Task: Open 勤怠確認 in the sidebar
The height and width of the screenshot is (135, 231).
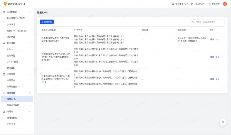Action: [11, 68]
